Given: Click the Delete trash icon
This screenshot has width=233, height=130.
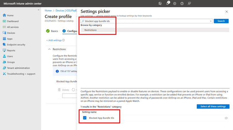Looking at the screenshot, I should (59, 90).
